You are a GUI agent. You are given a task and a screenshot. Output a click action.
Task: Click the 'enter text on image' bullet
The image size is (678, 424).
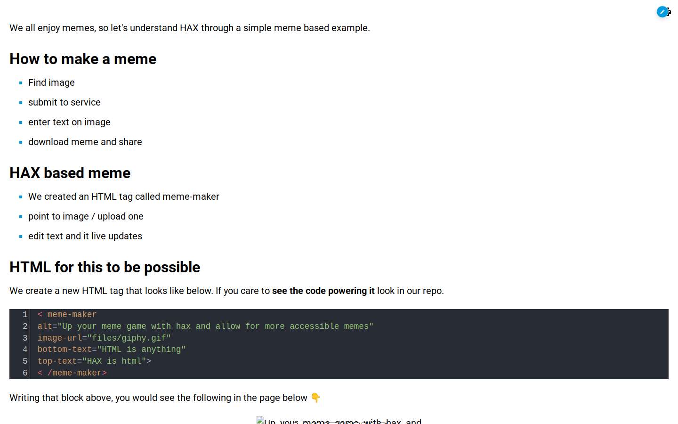coord(69,122)
